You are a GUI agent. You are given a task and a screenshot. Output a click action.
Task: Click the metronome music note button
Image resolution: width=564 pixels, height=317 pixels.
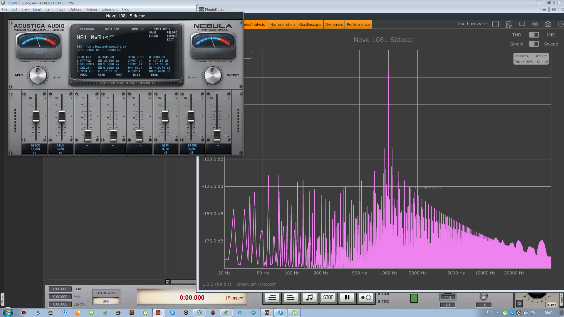coord(309,297)
